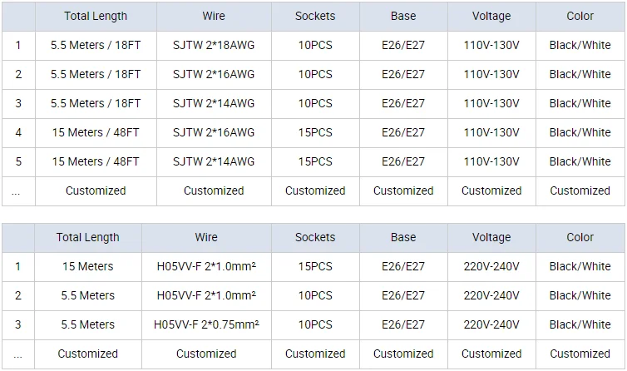Select the Customized voltage cell in second table

tap(491, 354)
